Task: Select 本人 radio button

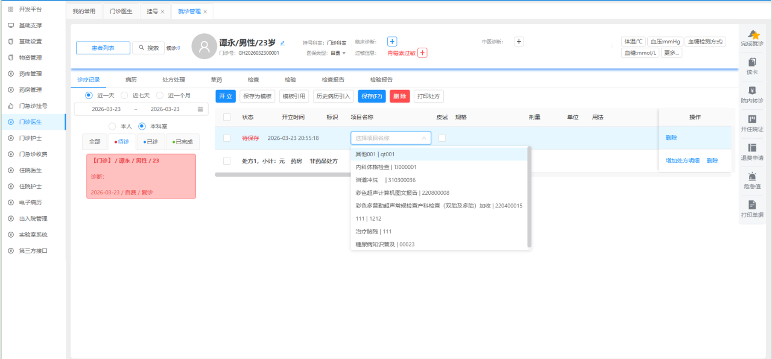Action: point(112,126)
